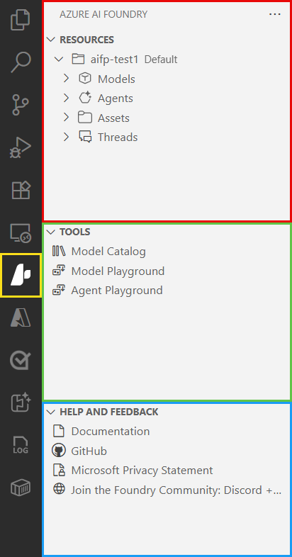
Task: Collapse the HELP AND FEEDBACK section
Action: click(x=103, y=412)
